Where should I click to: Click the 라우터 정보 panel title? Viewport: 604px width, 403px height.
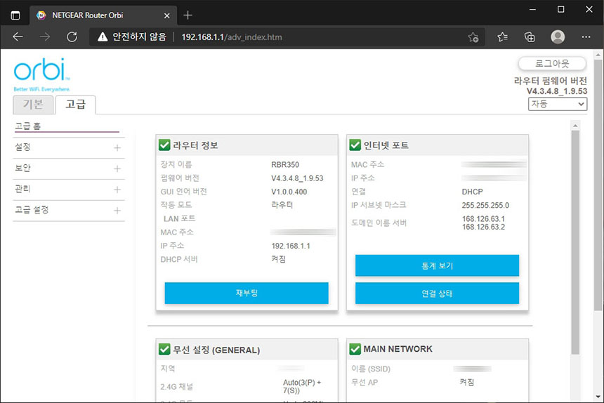(195, 145)
